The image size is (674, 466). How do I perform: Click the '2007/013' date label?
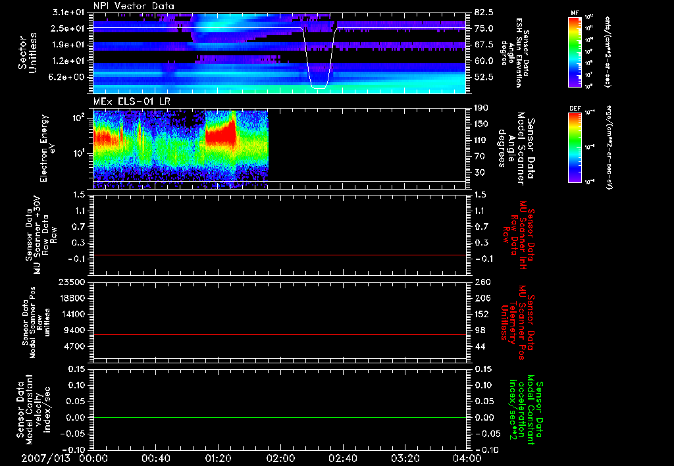pos(45,458)
